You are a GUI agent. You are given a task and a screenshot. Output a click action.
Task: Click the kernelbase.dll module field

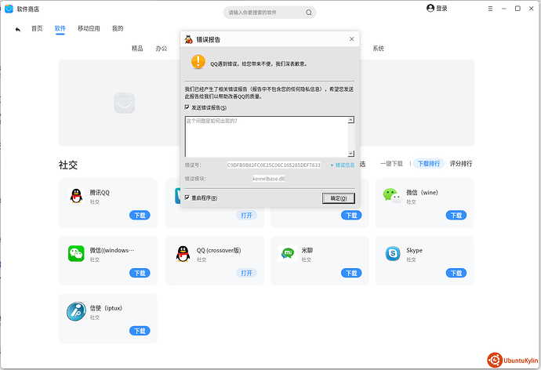[x=268, y=179]
